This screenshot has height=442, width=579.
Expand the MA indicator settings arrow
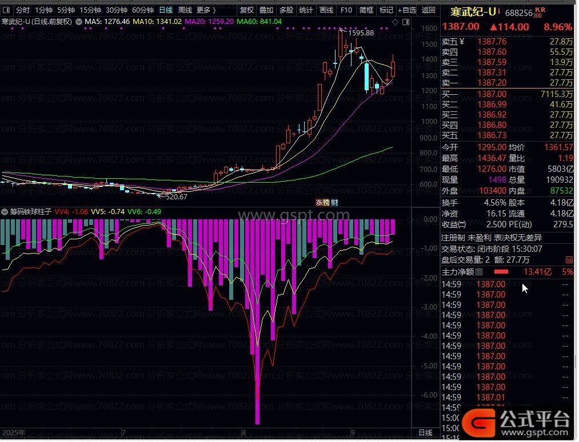(78, 21)
